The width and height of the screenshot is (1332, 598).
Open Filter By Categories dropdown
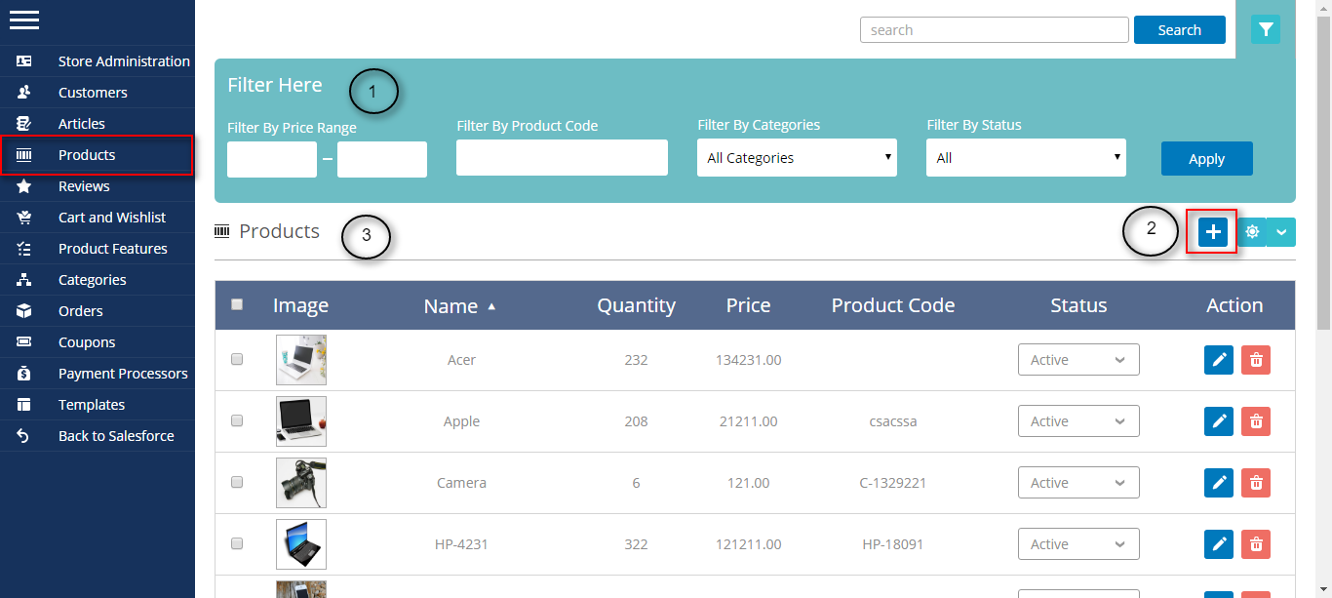(797, 158)
